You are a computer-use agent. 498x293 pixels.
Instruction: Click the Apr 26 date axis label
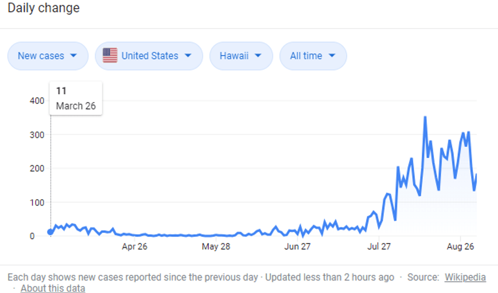(135, 247)
